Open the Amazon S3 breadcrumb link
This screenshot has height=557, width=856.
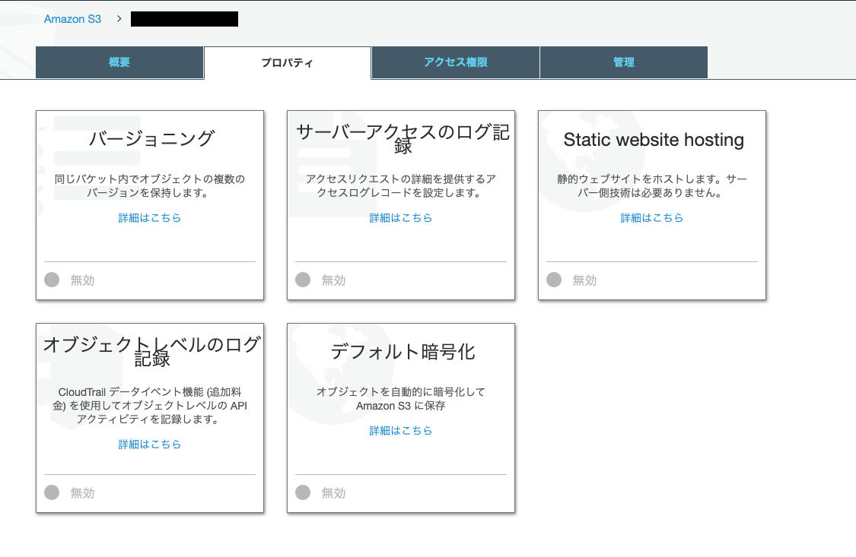(72, 19)
